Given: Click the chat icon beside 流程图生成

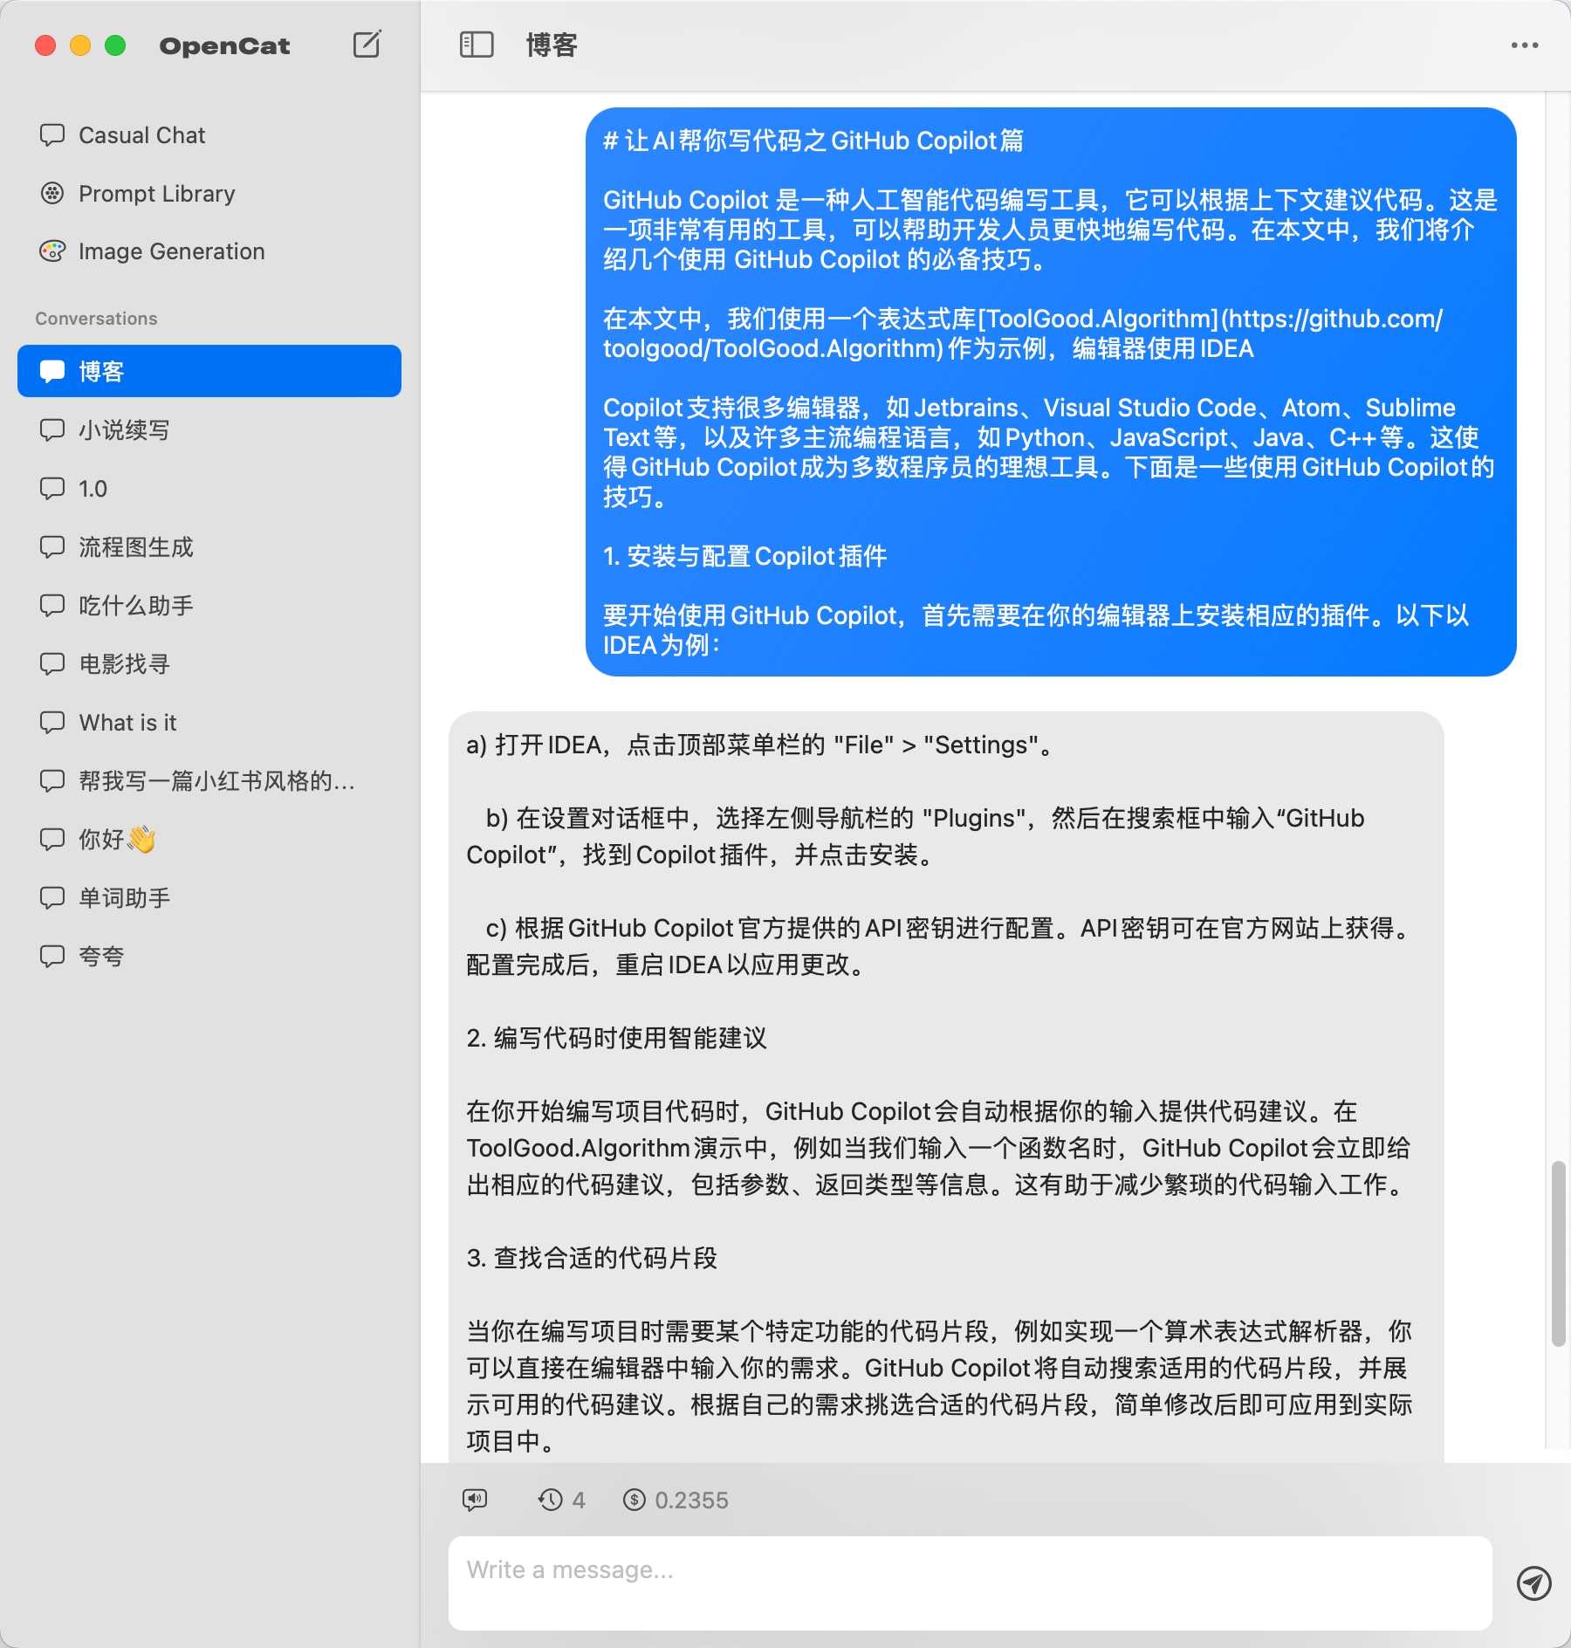Looking at the screenshot, I should click(x=52, y=546).
